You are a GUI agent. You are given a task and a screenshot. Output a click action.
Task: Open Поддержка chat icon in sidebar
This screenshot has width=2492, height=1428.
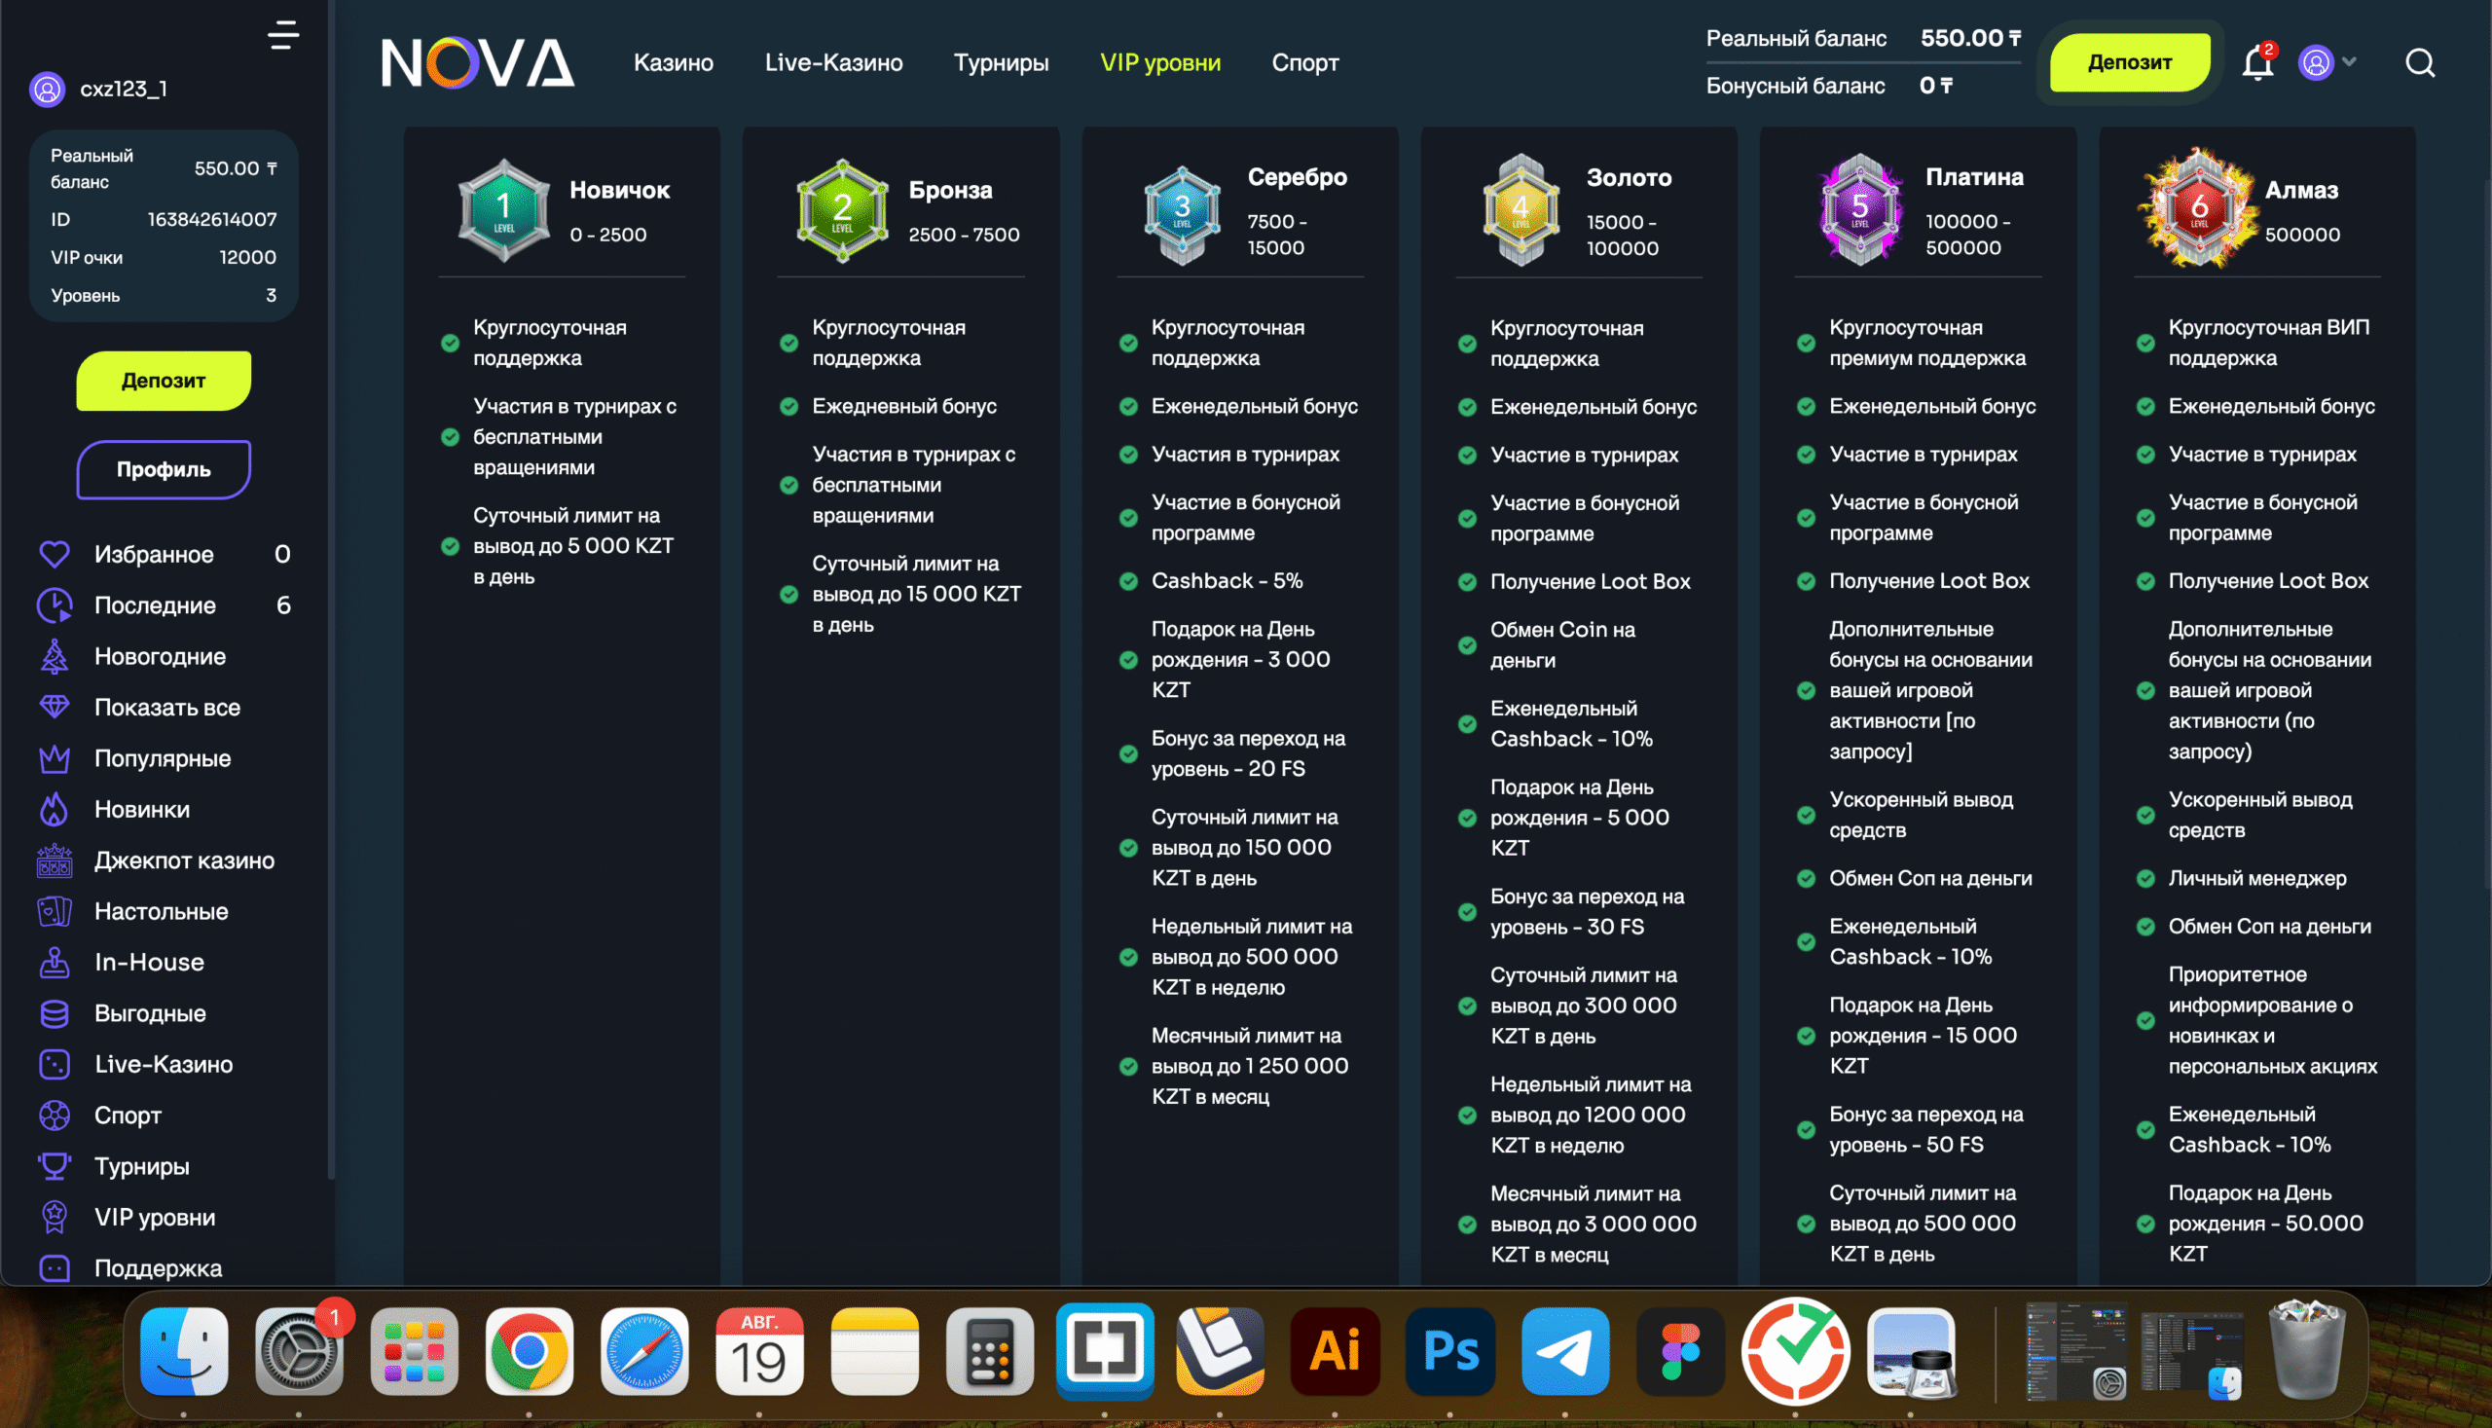click(54, 1268)
